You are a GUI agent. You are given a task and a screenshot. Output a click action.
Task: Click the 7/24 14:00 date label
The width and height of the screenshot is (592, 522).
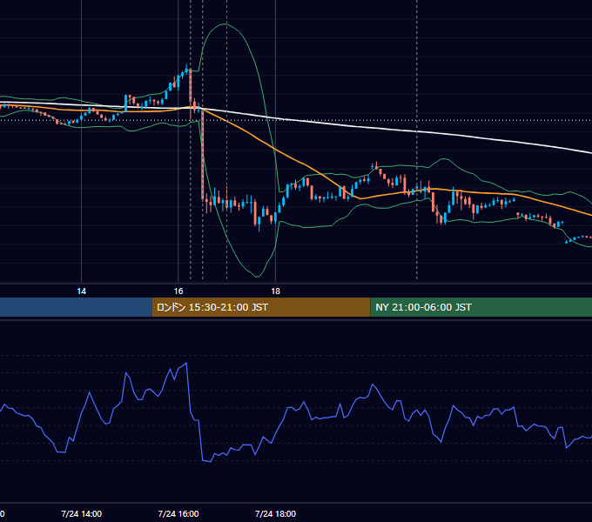(81, 513)
